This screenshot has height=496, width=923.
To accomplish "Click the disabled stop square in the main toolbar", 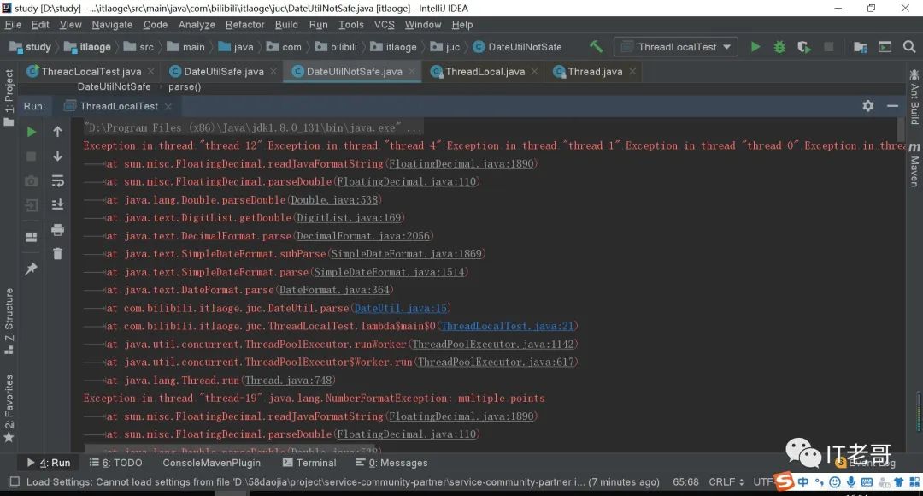I will tap(828, 46).
